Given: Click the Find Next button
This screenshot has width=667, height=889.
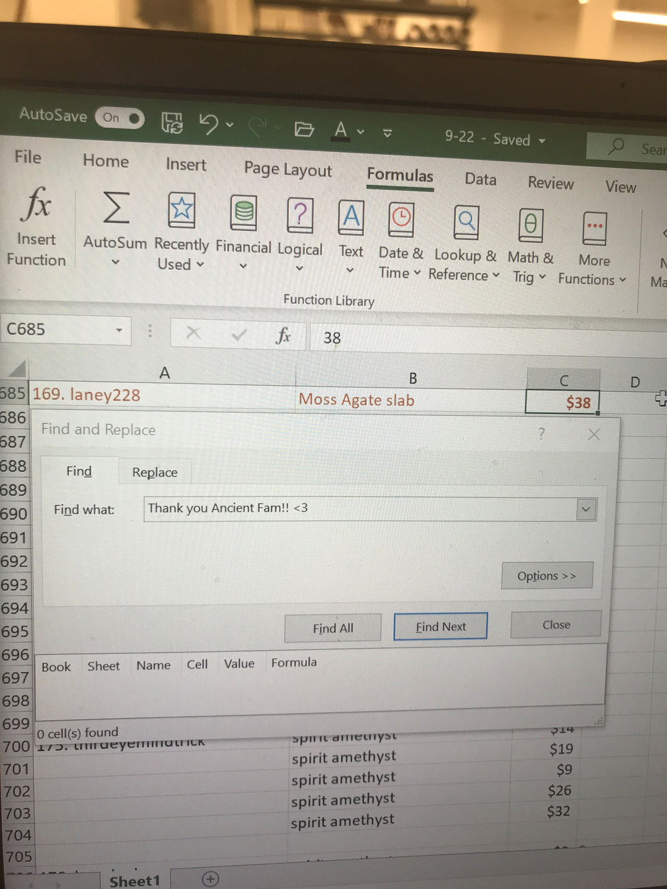Looking at the screenshot, I should pos(440,627).
